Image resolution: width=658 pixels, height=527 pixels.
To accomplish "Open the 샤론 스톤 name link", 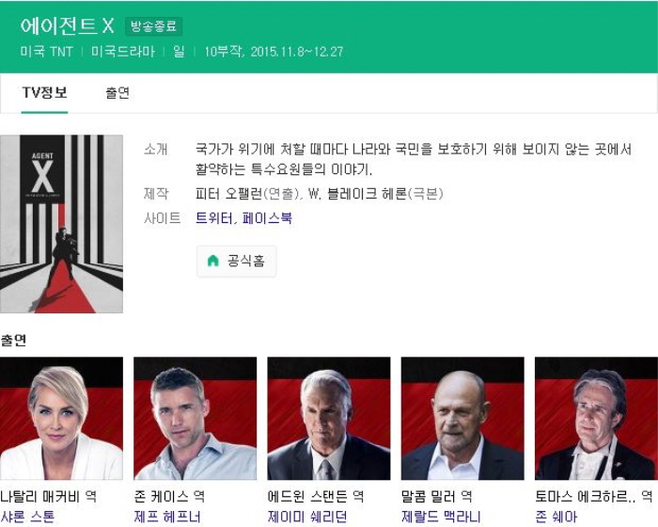I will (27, 517).
